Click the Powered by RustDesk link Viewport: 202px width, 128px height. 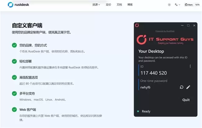[166, 31]
